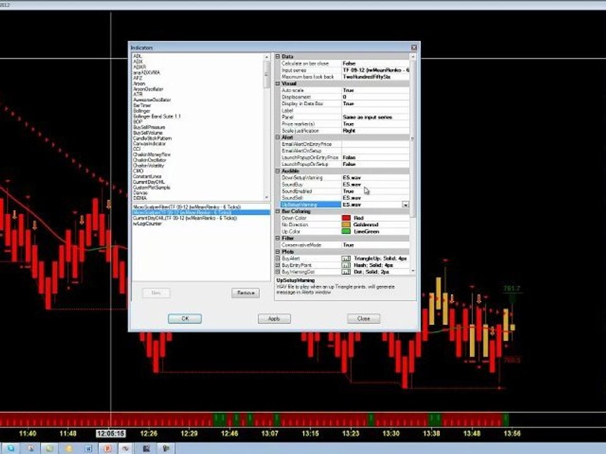The height and width of the screenshot is (454, 606).
Task: Collapse the Filter property section
Action: pos(277,238)
